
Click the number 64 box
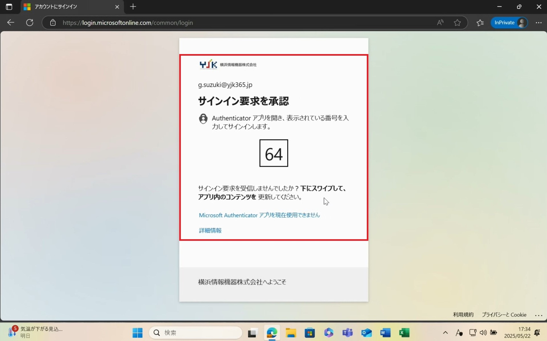click(x=273, y=153)
